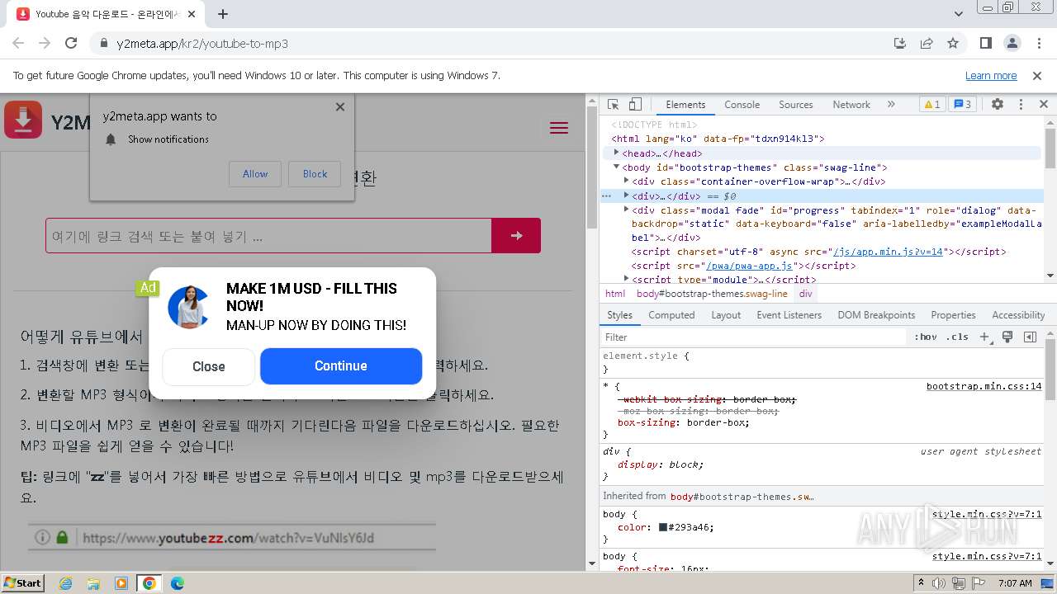Open the Properties tab
The image size is (1057, 594).
pos(953,315)
